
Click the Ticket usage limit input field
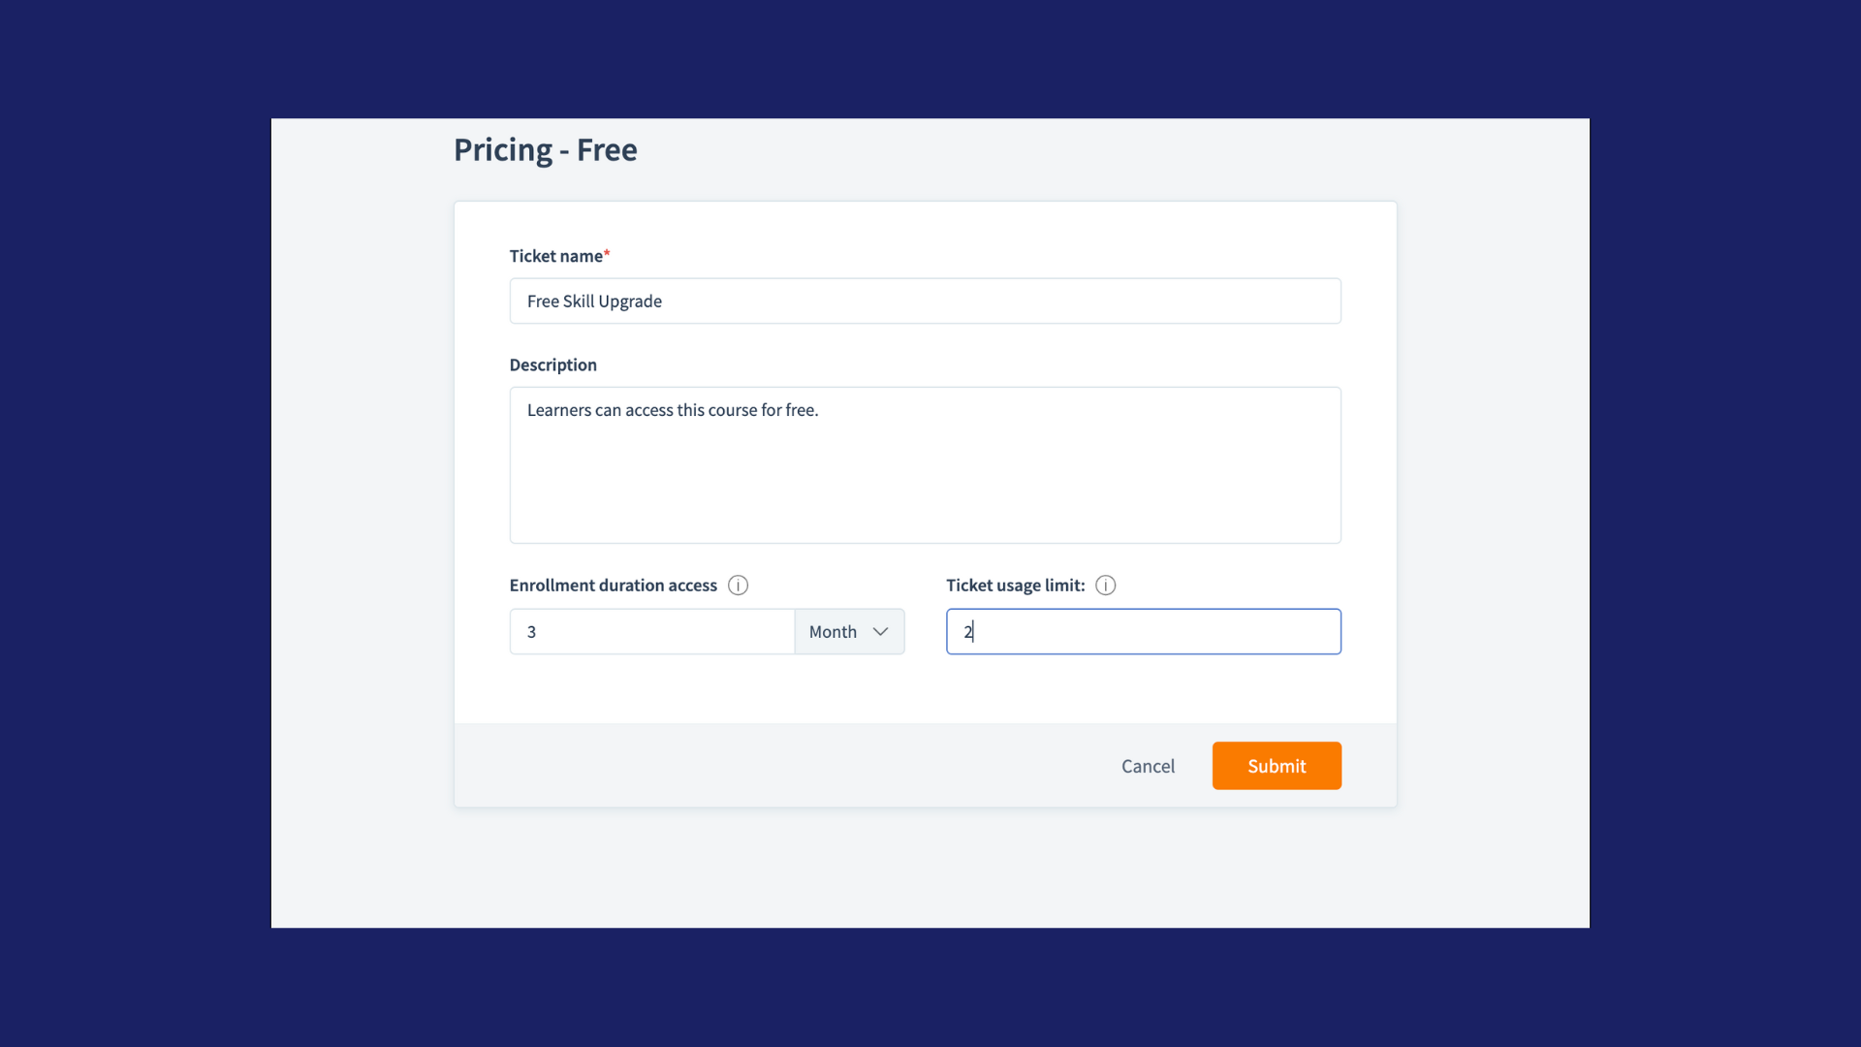(1143, 632)
